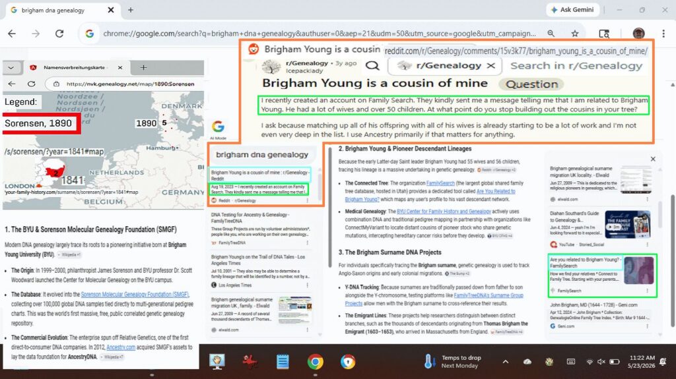Bookmark this page with the star icon
Image resolution: width=676 pixels, height=379 pixels.
(575, 34)
